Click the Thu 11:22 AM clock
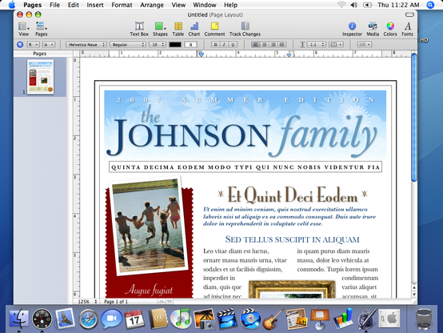This screenshot has height=333, width=443. [x=398, y=5]
